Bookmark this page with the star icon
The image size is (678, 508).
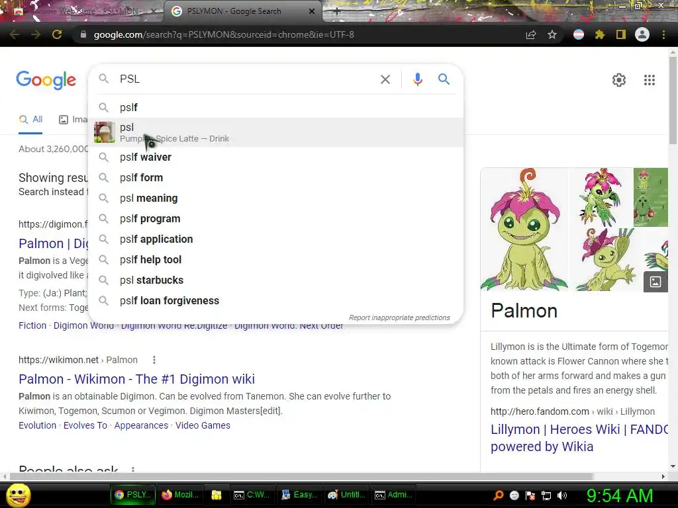coord(552,34)
